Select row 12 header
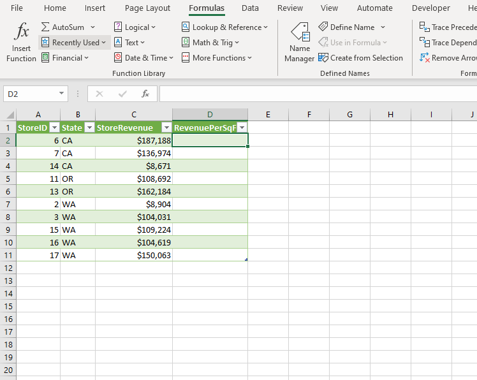Viewport: 477px width, 380px height. tap(8, 268)
